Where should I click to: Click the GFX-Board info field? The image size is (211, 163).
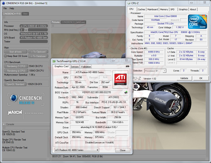coord(34,38)
